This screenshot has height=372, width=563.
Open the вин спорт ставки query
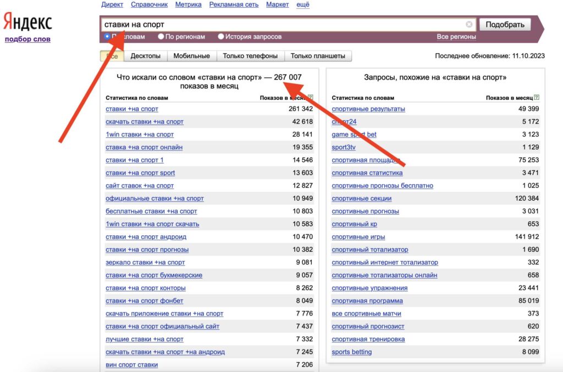(x=132, y=365)
